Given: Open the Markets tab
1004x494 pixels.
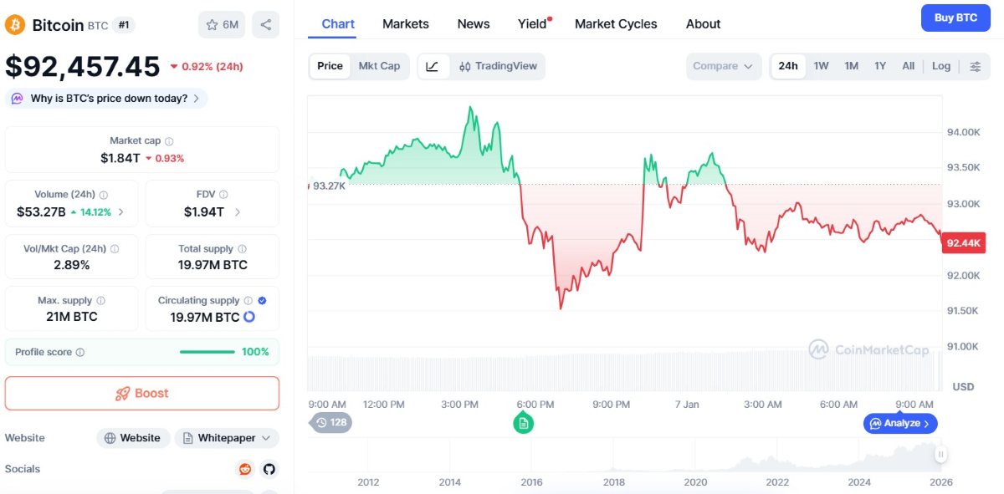Looking at the screenshot, I should (x=406, y=24).
